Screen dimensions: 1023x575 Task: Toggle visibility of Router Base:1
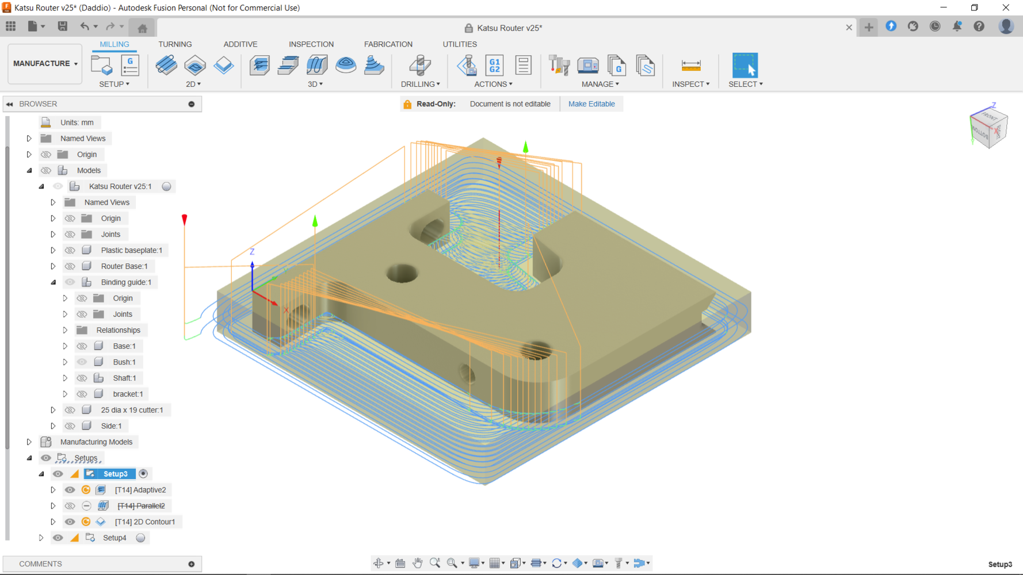pos(70,266)
